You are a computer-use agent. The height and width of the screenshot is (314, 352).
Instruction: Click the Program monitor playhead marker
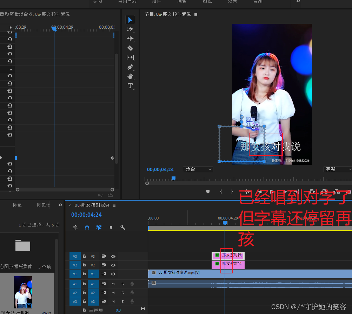point(173,178)
